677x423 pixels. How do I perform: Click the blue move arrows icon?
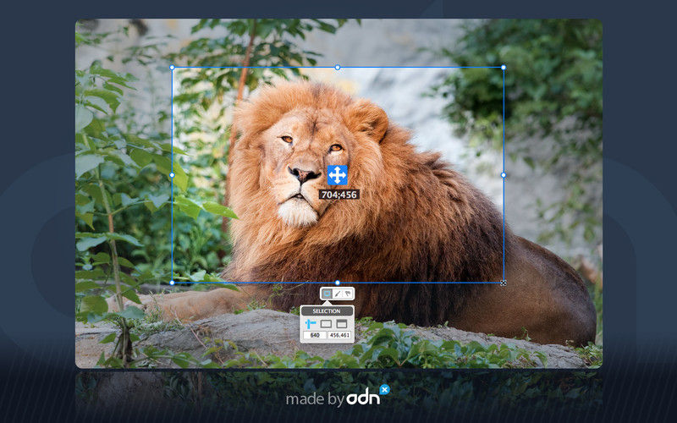click(337, 175)
